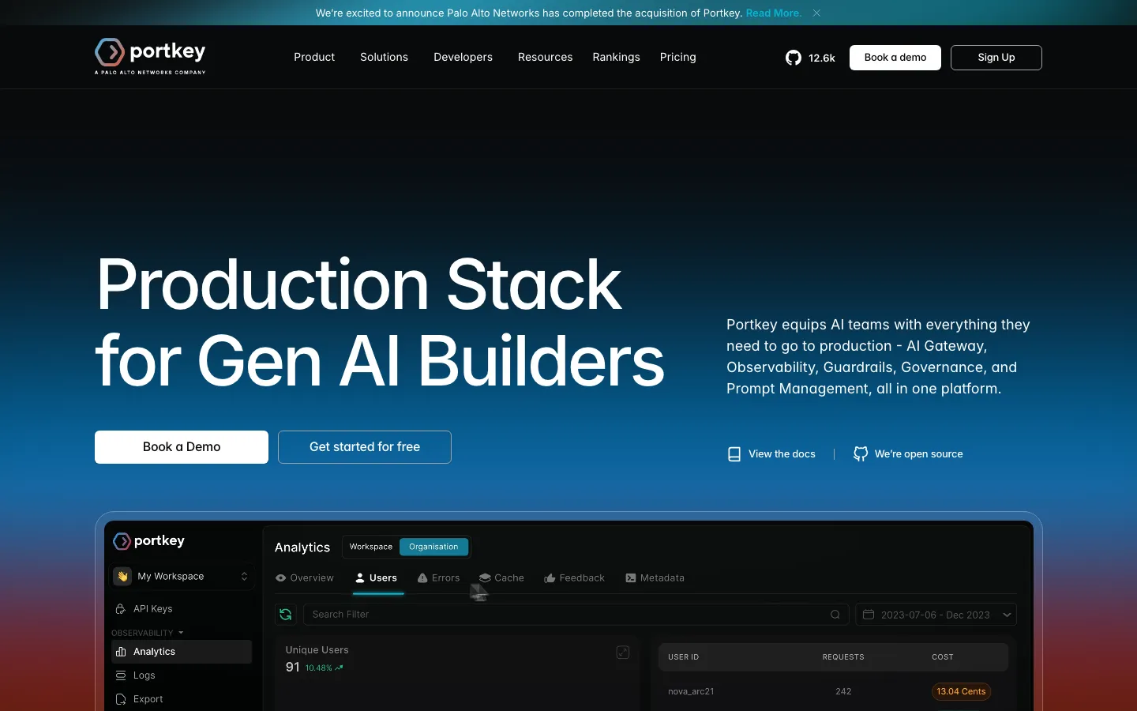Open the Developers menu
The height and width of the screenshot is (711, 1137).
pos(463,57)
